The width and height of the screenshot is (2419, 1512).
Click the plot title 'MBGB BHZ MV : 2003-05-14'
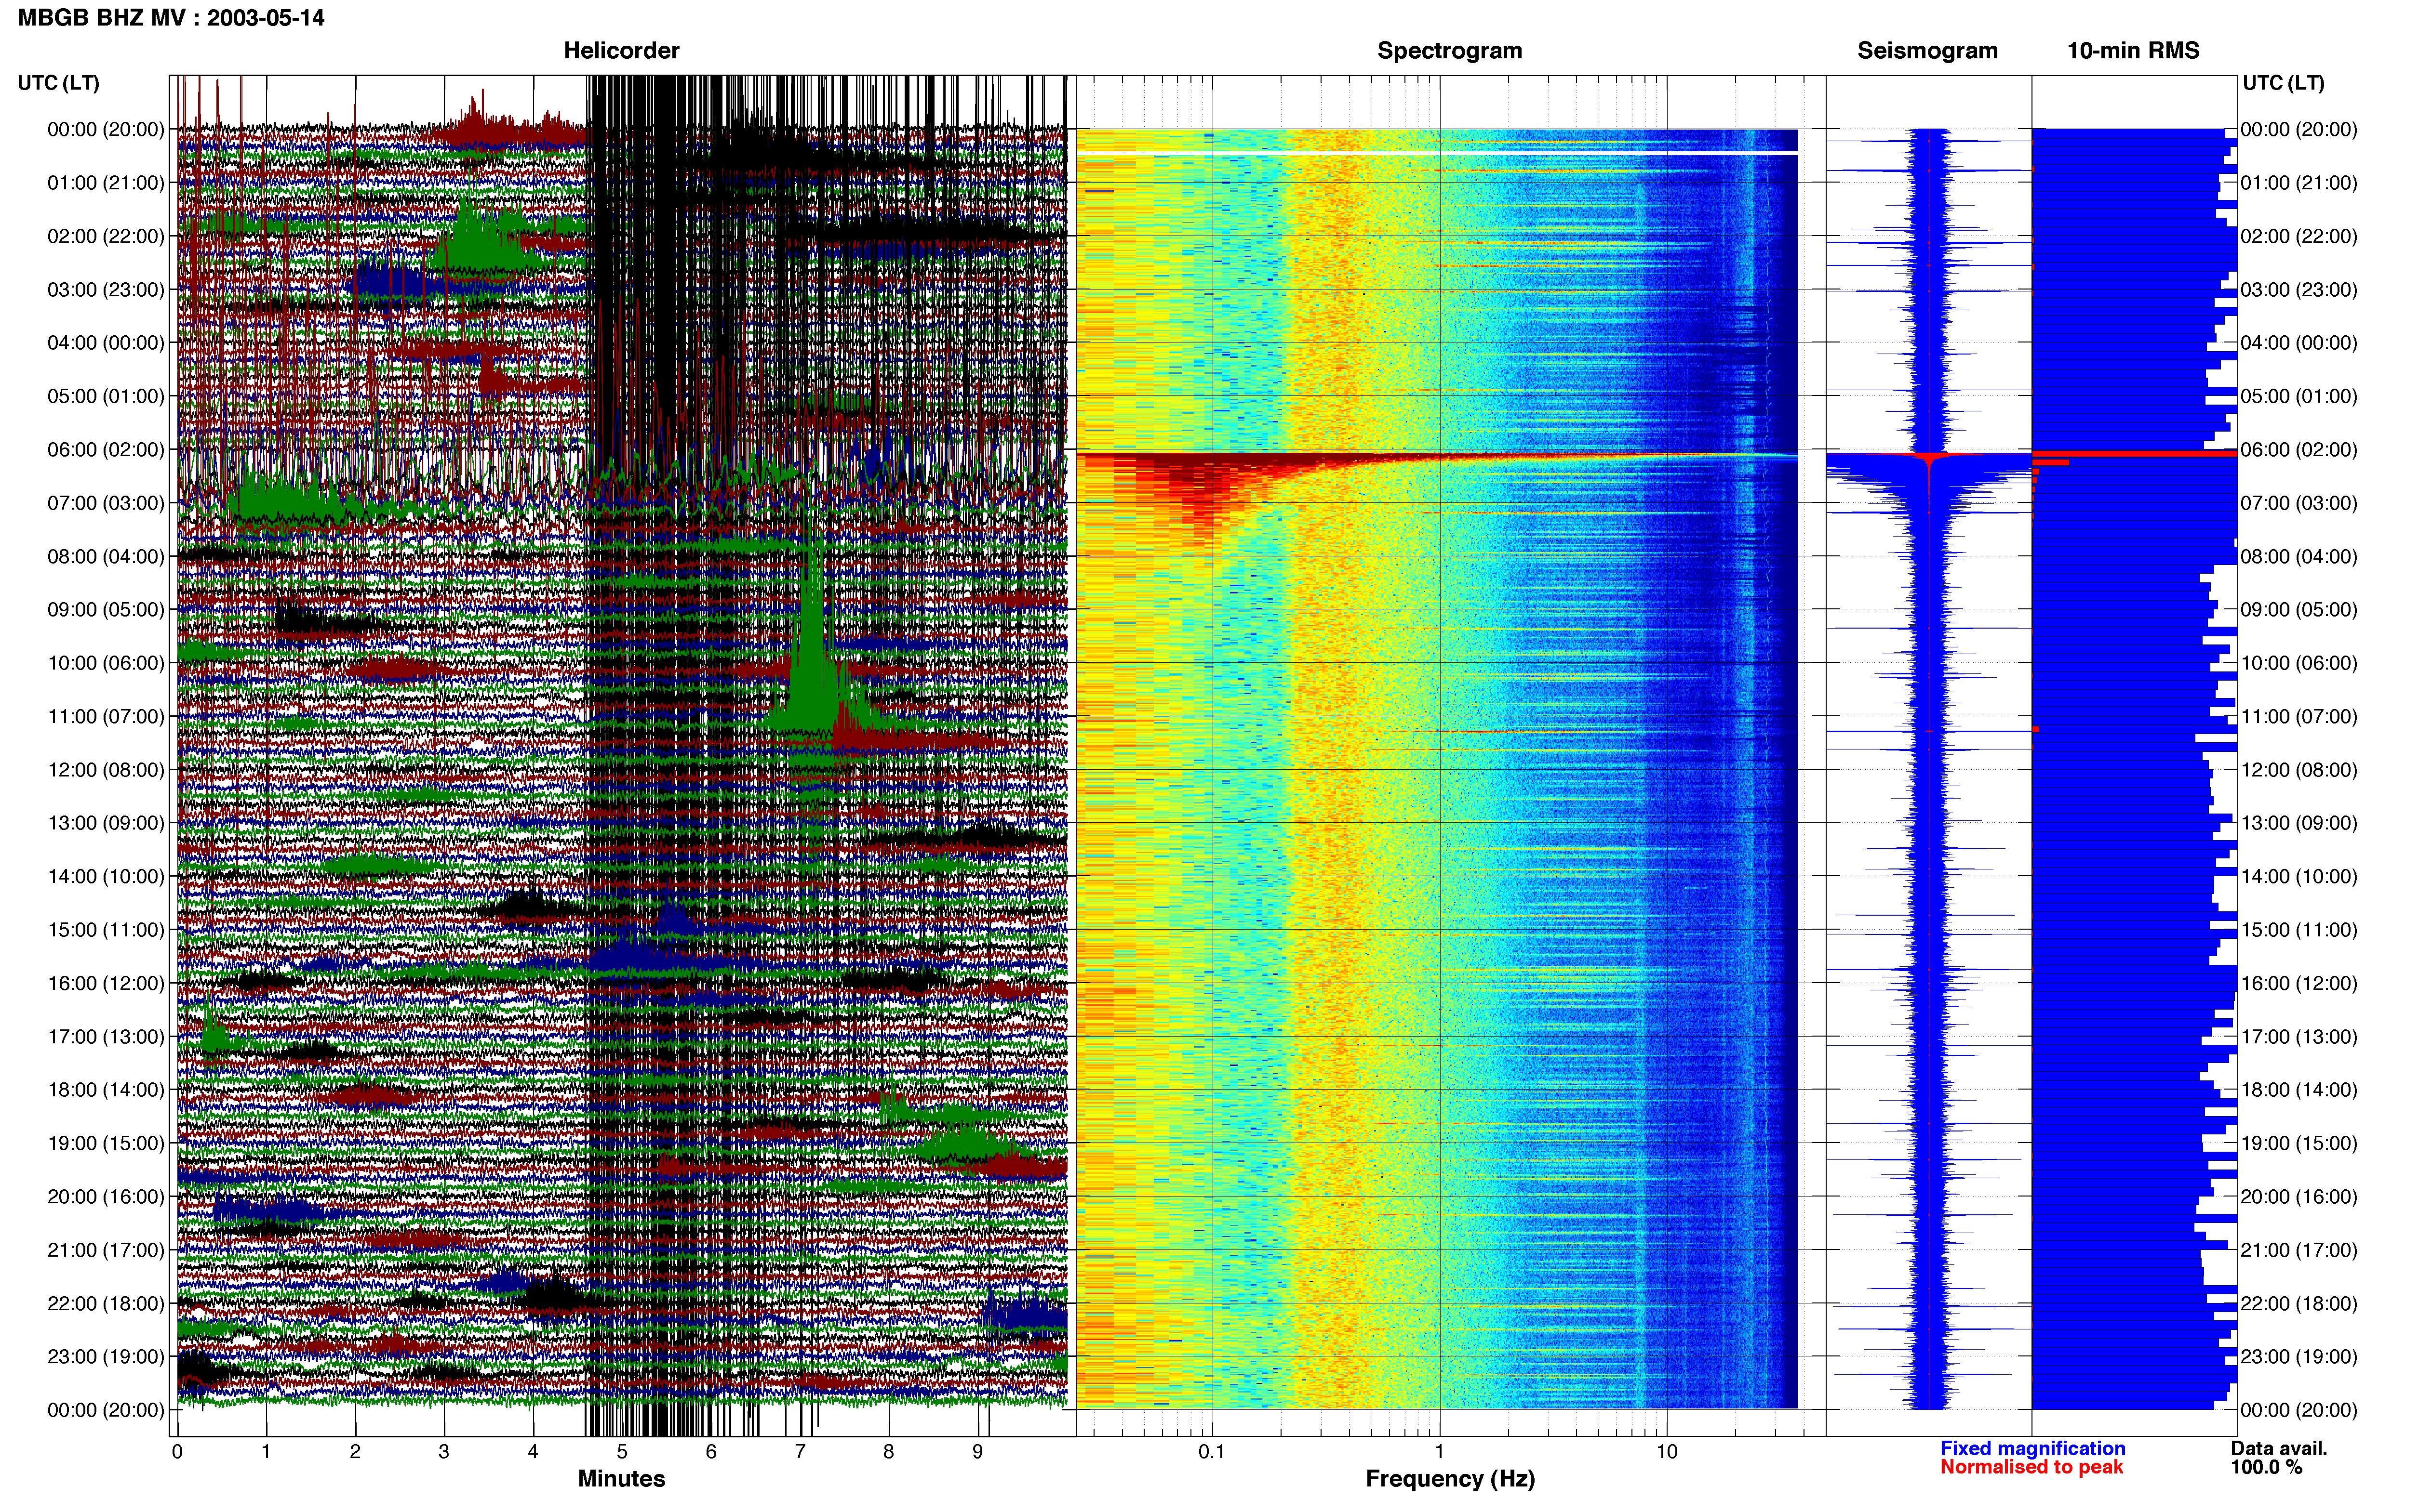pyautogui.click(x=171, y=18)
